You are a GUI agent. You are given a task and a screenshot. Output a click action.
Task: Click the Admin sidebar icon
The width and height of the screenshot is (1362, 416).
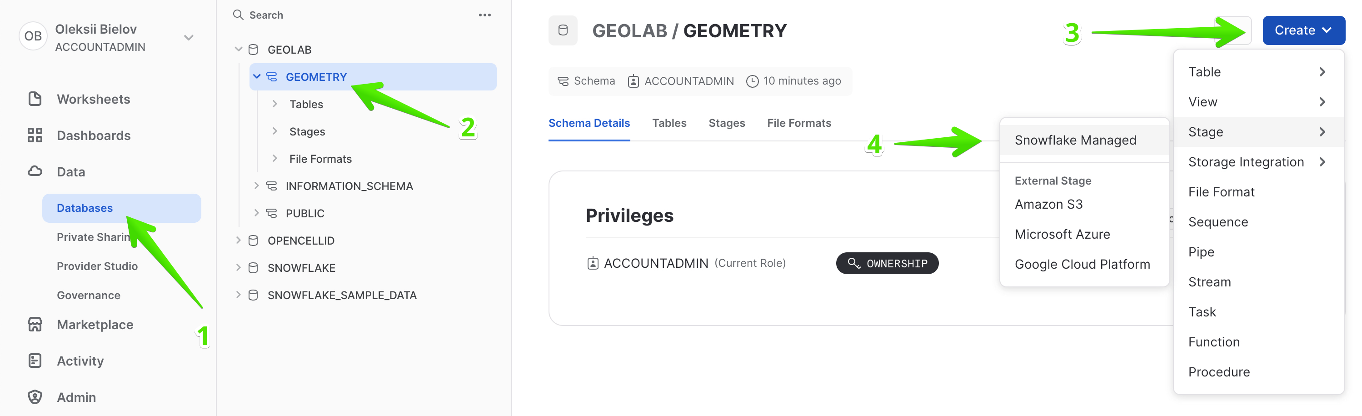35,397
